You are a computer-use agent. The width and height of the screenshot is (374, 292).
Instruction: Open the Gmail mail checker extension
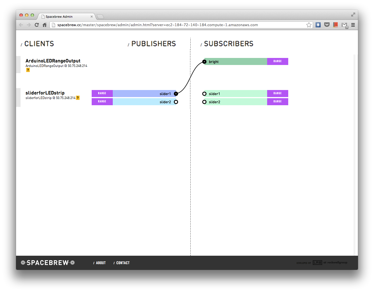(x=345, y=25)
